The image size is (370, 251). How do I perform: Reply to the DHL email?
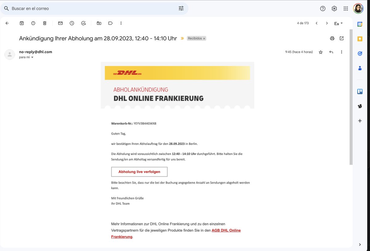(x=331, y=52)
